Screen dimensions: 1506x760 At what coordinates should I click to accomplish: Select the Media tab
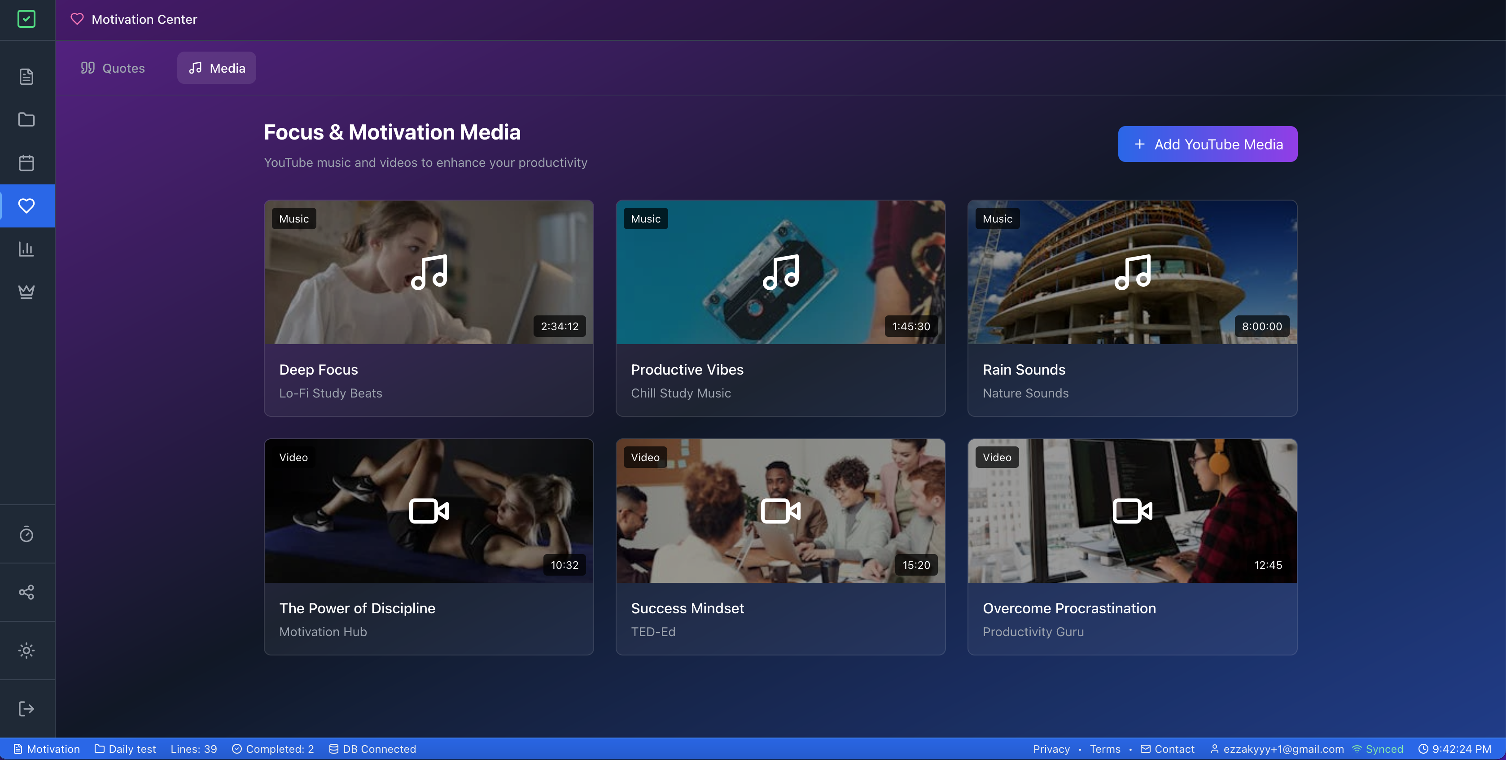click(x=216, y=68)
